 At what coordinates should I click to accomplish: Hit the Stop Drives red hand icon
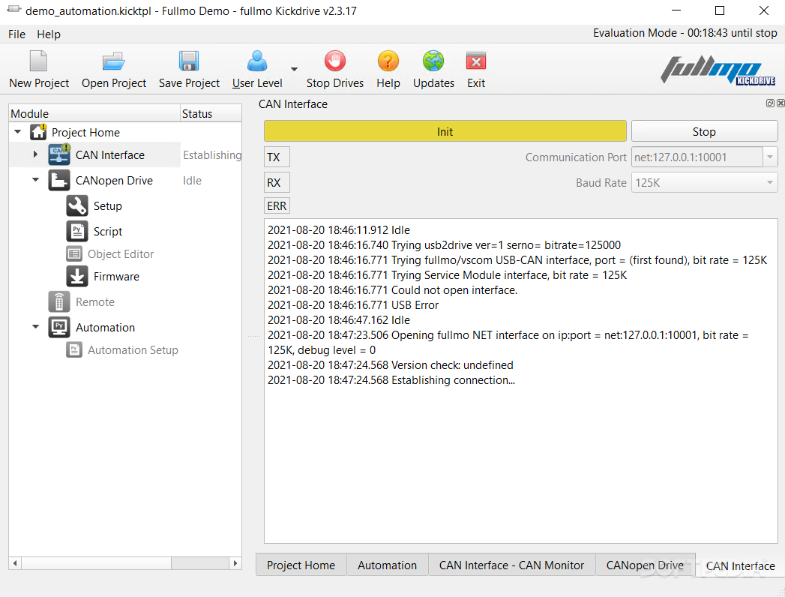[335, 61]
